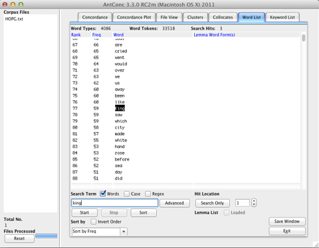319x248 pixels.
Task: Select the word 'hand' in list
Action: point(120,147)
